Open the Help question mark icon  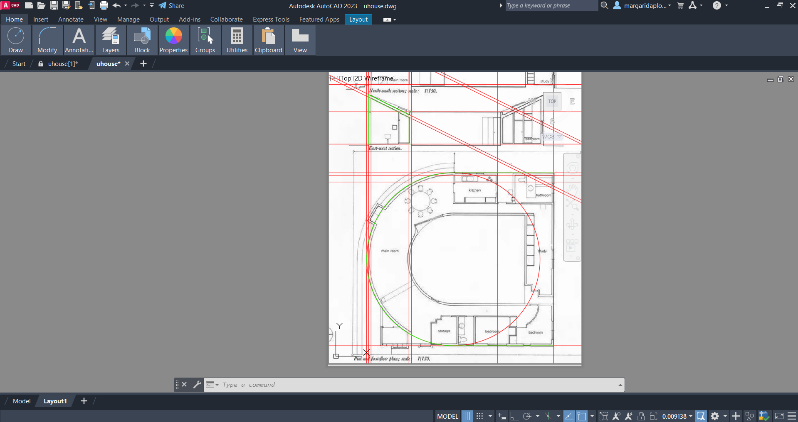click(x=717, y=5)
